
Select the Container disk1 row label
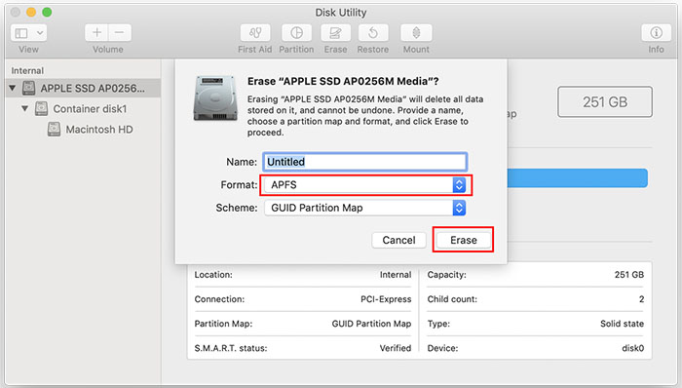90,109
